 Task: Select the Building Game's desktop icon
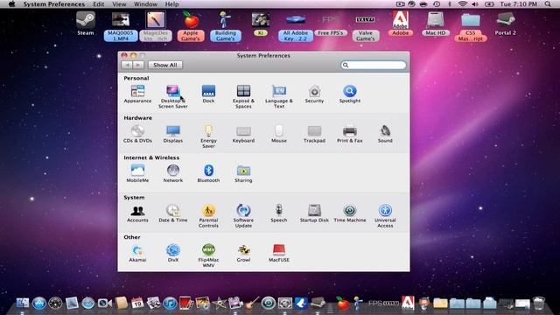click(x=226, y=26)
